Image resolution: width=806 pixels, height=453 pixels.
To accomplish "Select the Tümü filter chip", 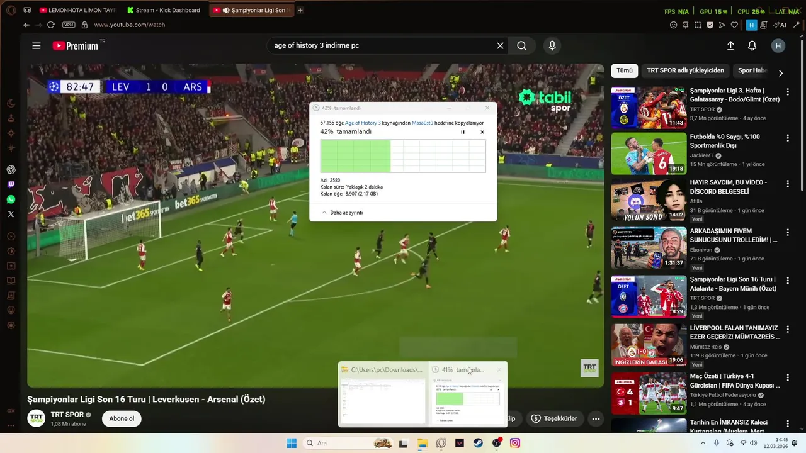I will [x=625, y=70].
